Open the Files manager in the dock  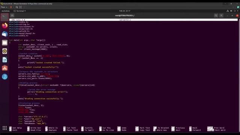(x=4, y=42)
